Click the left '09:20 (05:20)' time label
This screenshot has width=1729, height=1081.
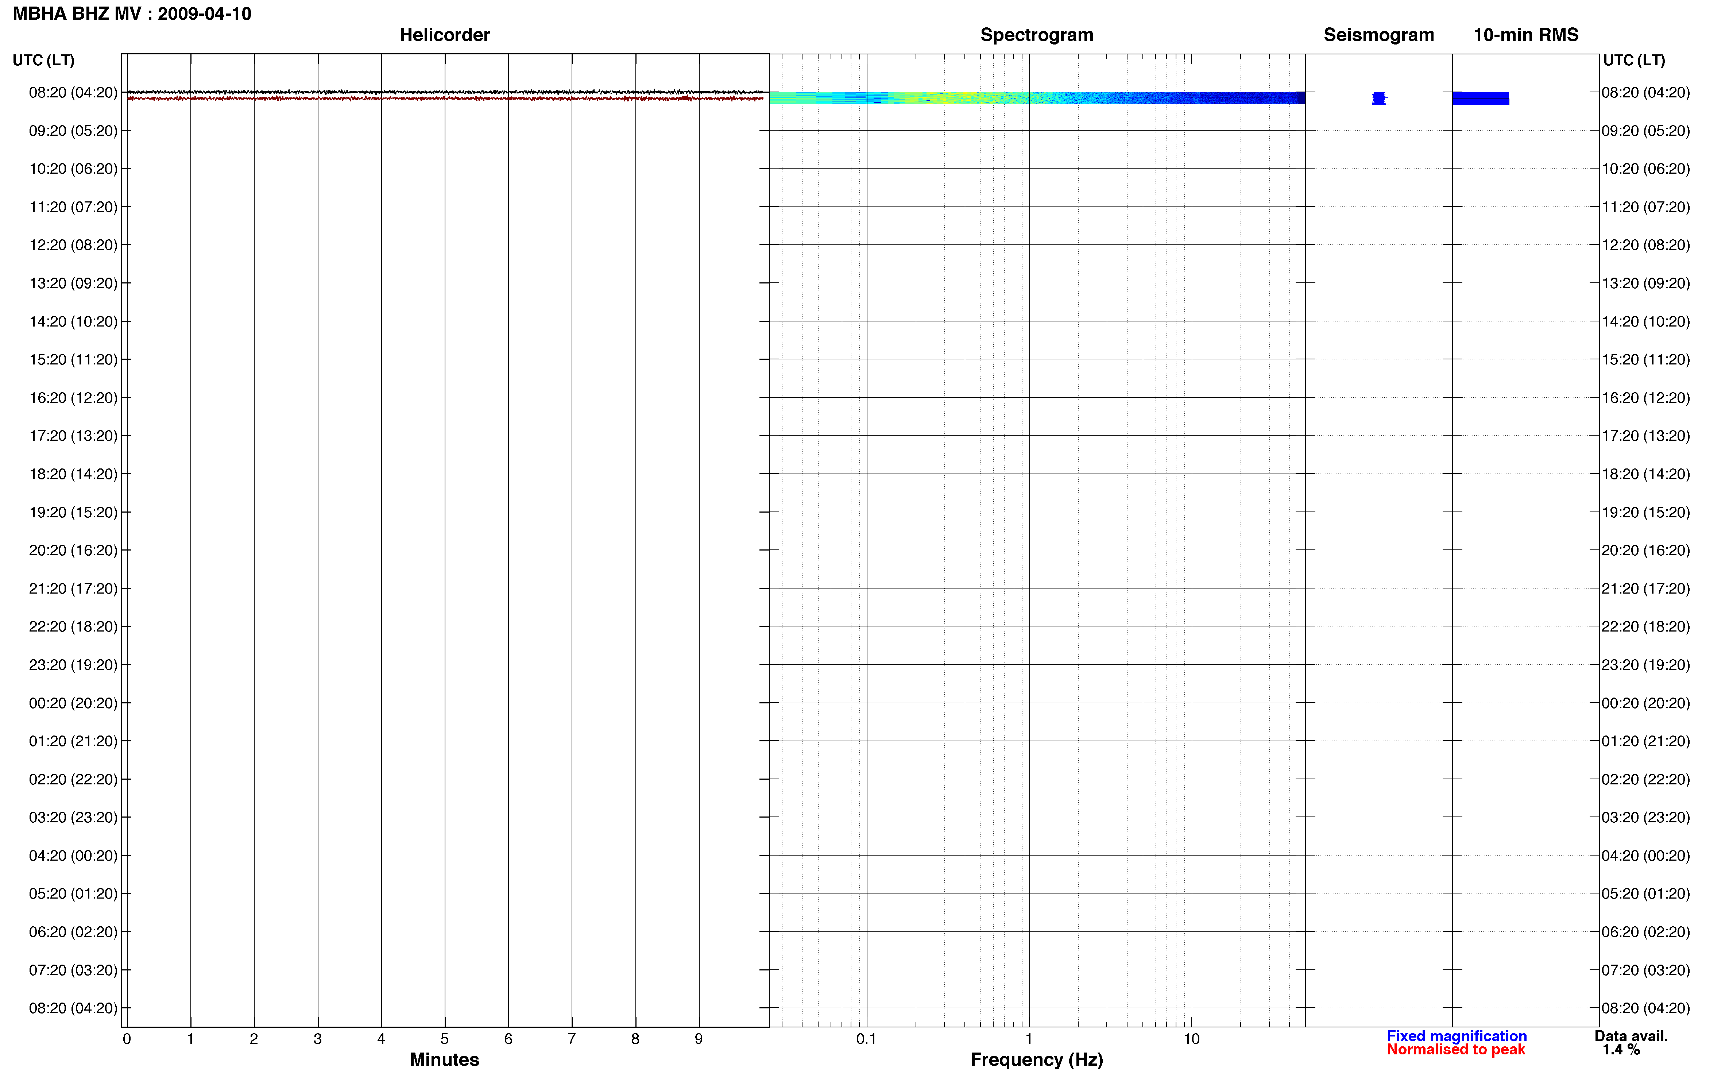74,131
